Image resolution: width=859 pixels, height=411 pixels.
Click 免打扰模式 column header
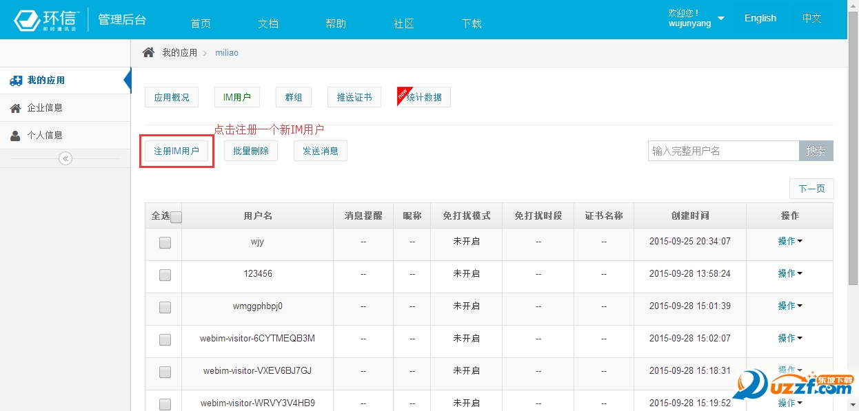(x=467, y=215)
